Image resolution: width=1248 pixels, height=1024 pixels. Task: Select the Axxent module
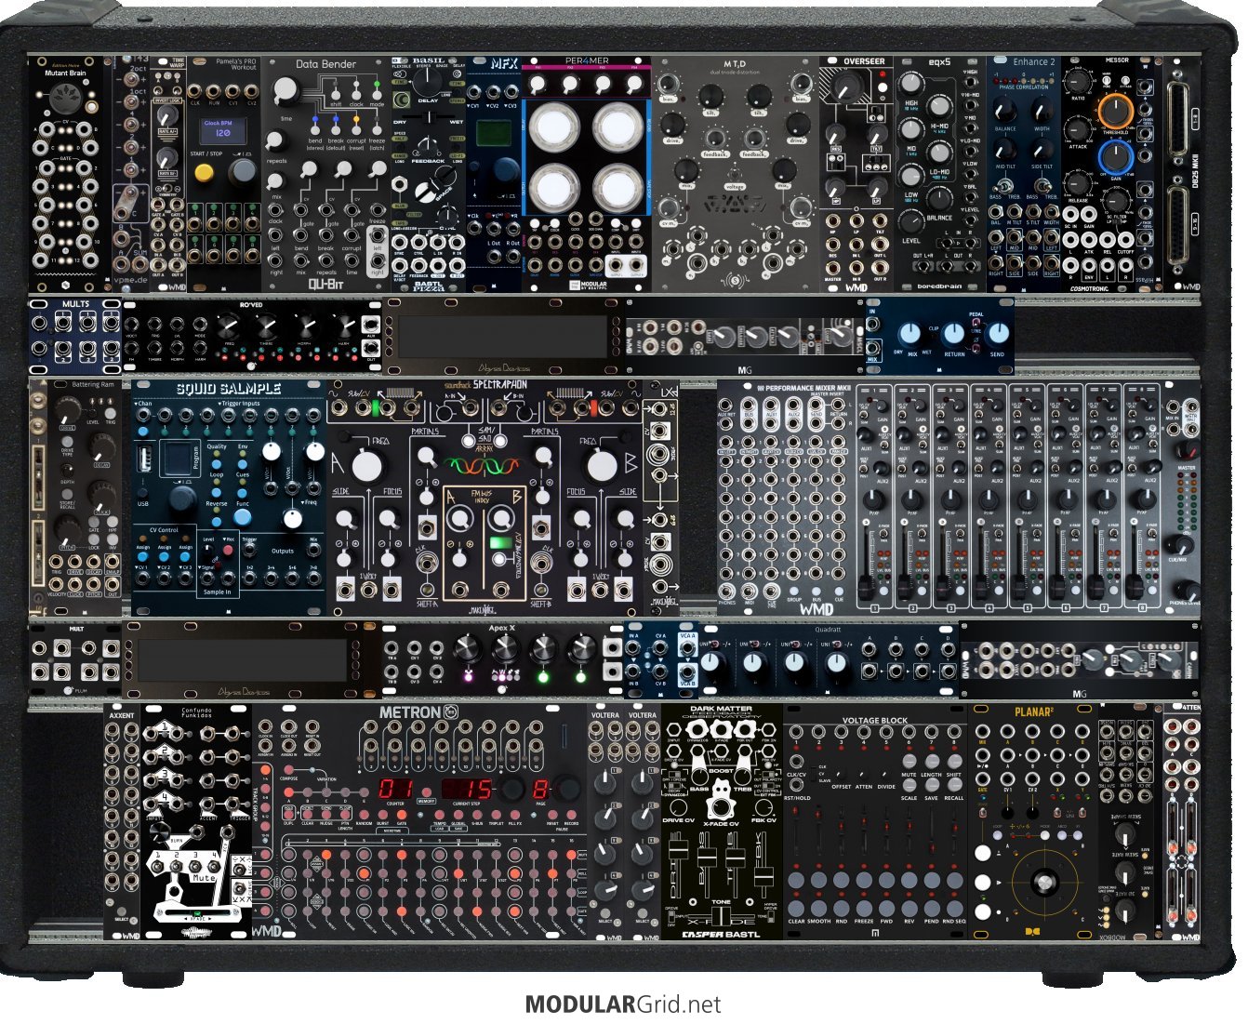tap(122, 821)
